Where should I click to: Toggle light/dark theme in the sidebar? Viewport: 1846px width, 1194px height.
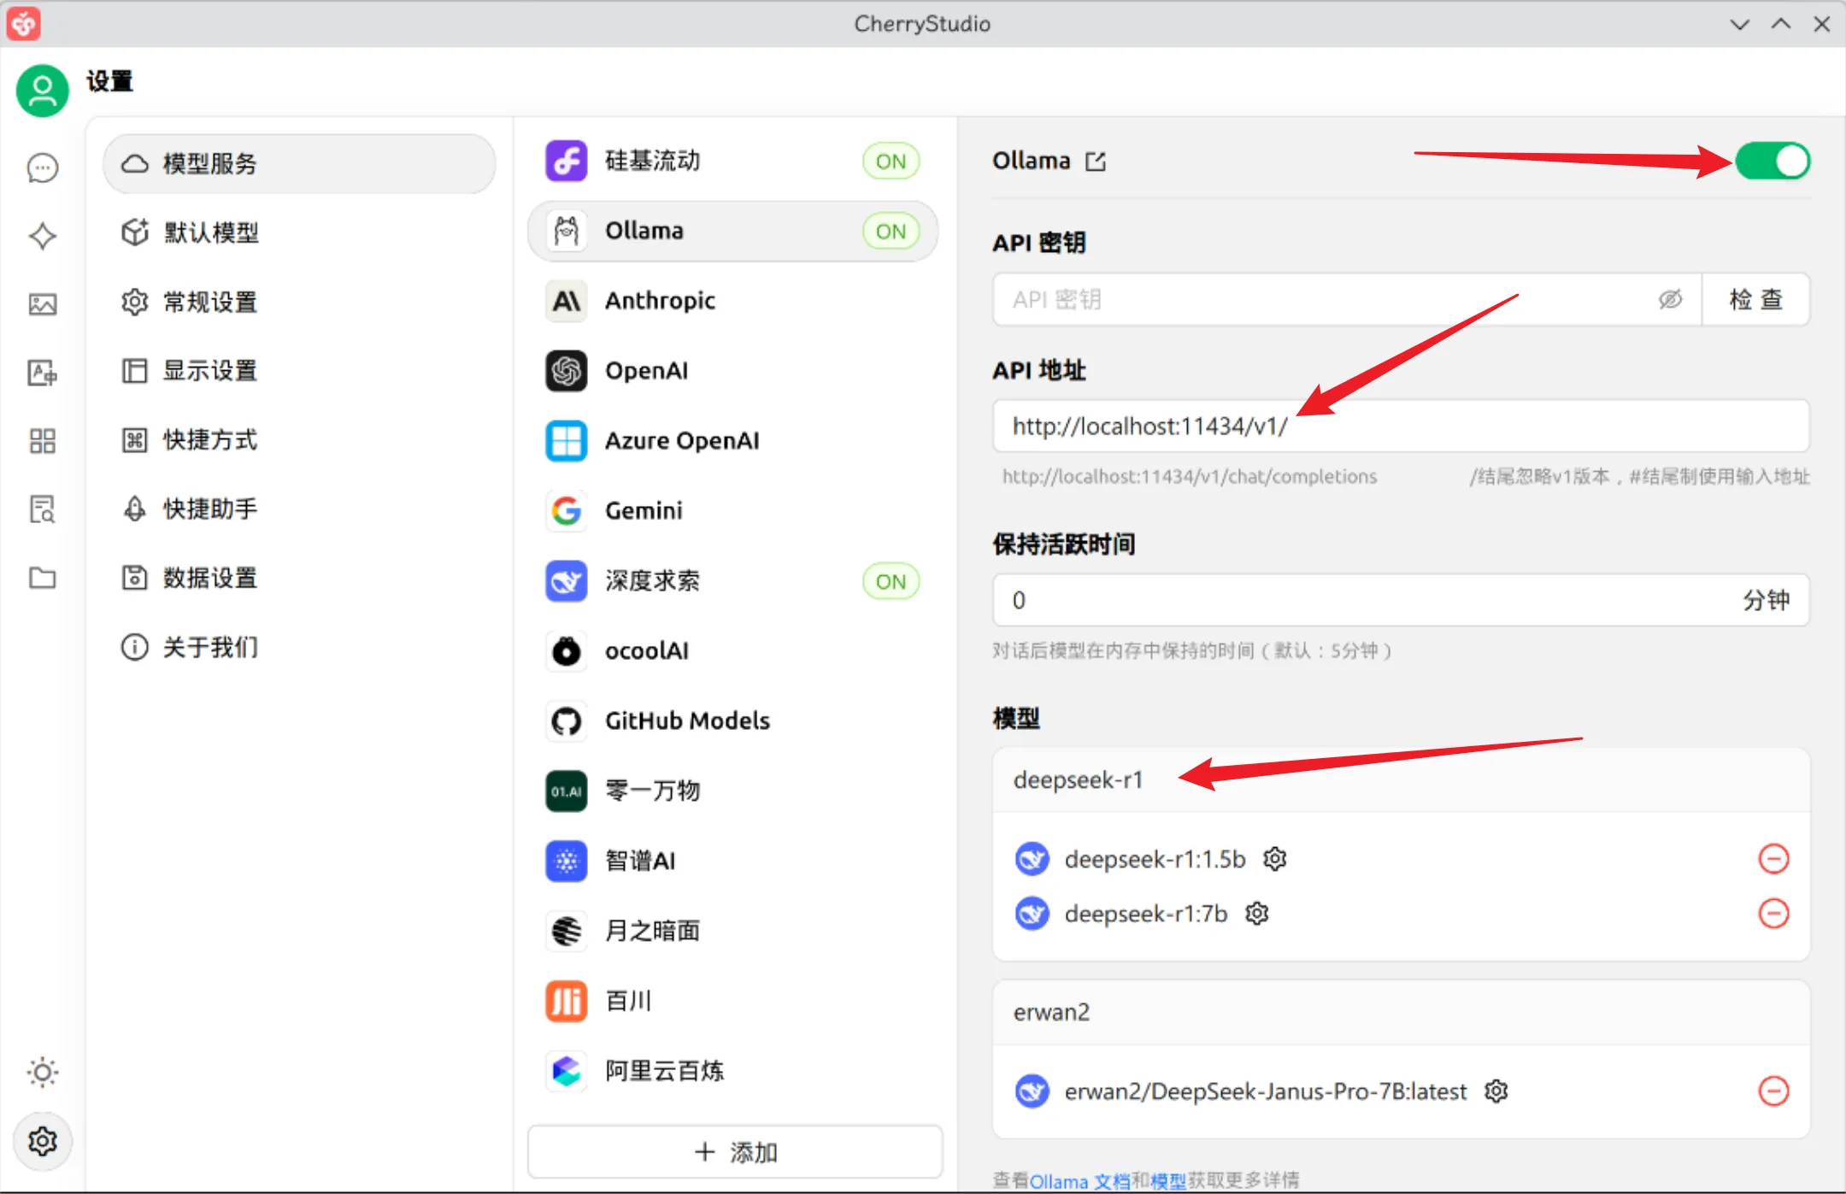point(42,1073)
